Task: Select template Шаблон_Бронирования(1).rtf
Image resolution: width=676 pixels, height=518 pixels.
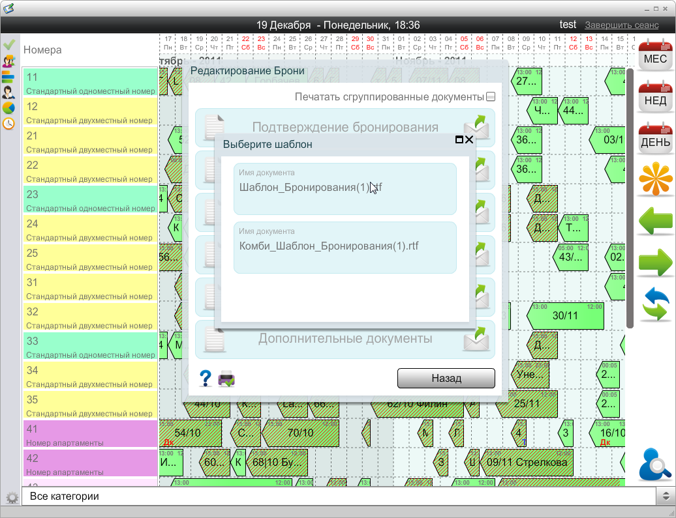Action: coord(345,188)
